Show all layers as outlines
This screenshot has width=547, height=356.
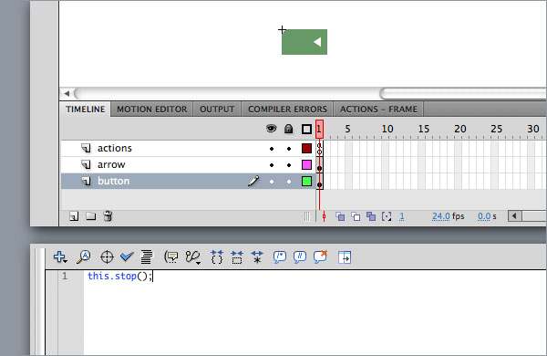point(306,130)
